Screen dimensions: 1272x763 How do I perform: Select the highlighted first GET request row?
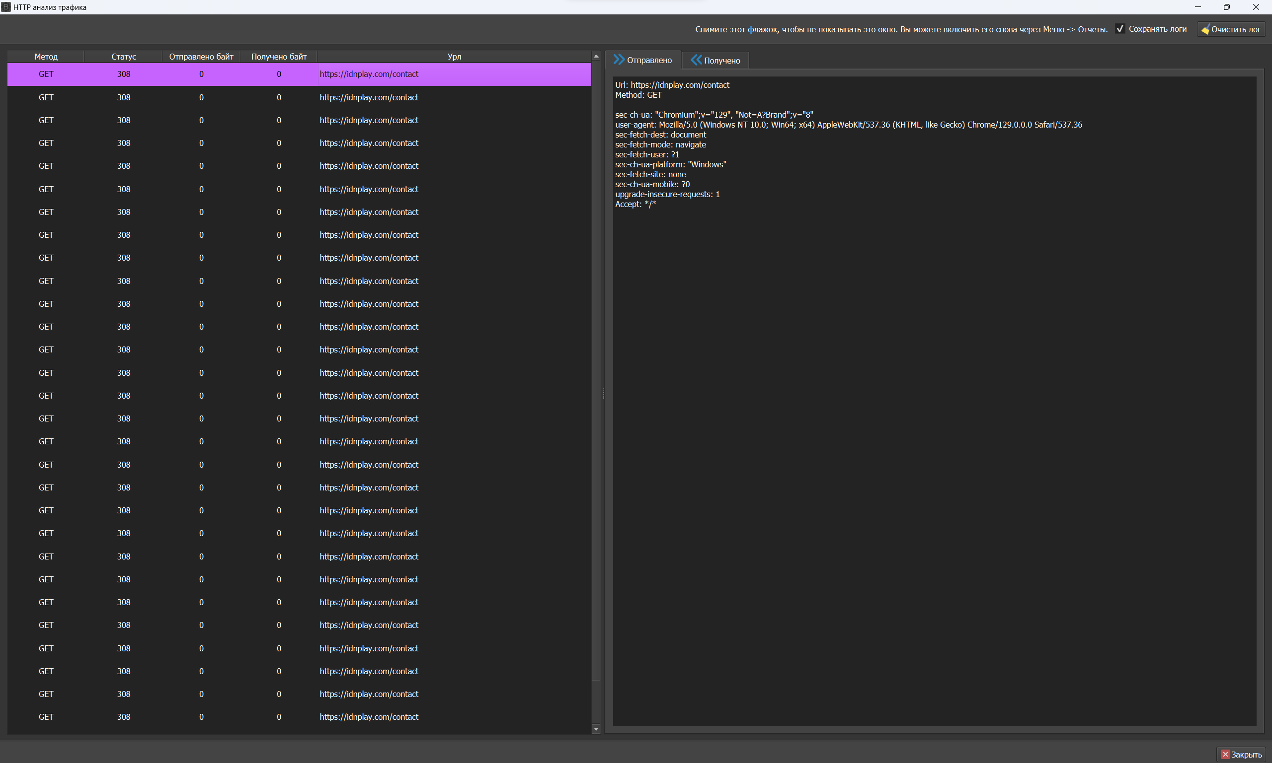point(299,74)
